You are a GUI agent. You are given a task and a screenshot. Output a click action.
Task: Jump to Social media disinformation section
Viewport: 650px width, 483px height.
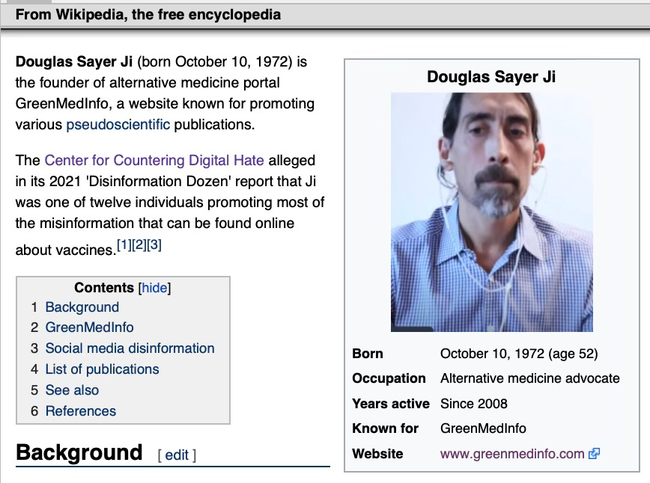point(130,348)
